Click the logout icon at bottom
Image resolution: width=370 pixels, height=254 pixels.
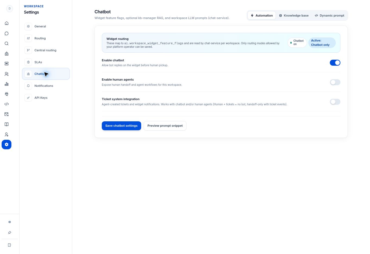point(10,245)
